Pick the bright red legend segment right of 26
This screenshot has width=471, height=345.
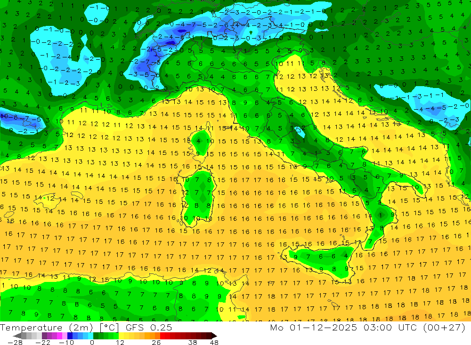click(162, 336)
